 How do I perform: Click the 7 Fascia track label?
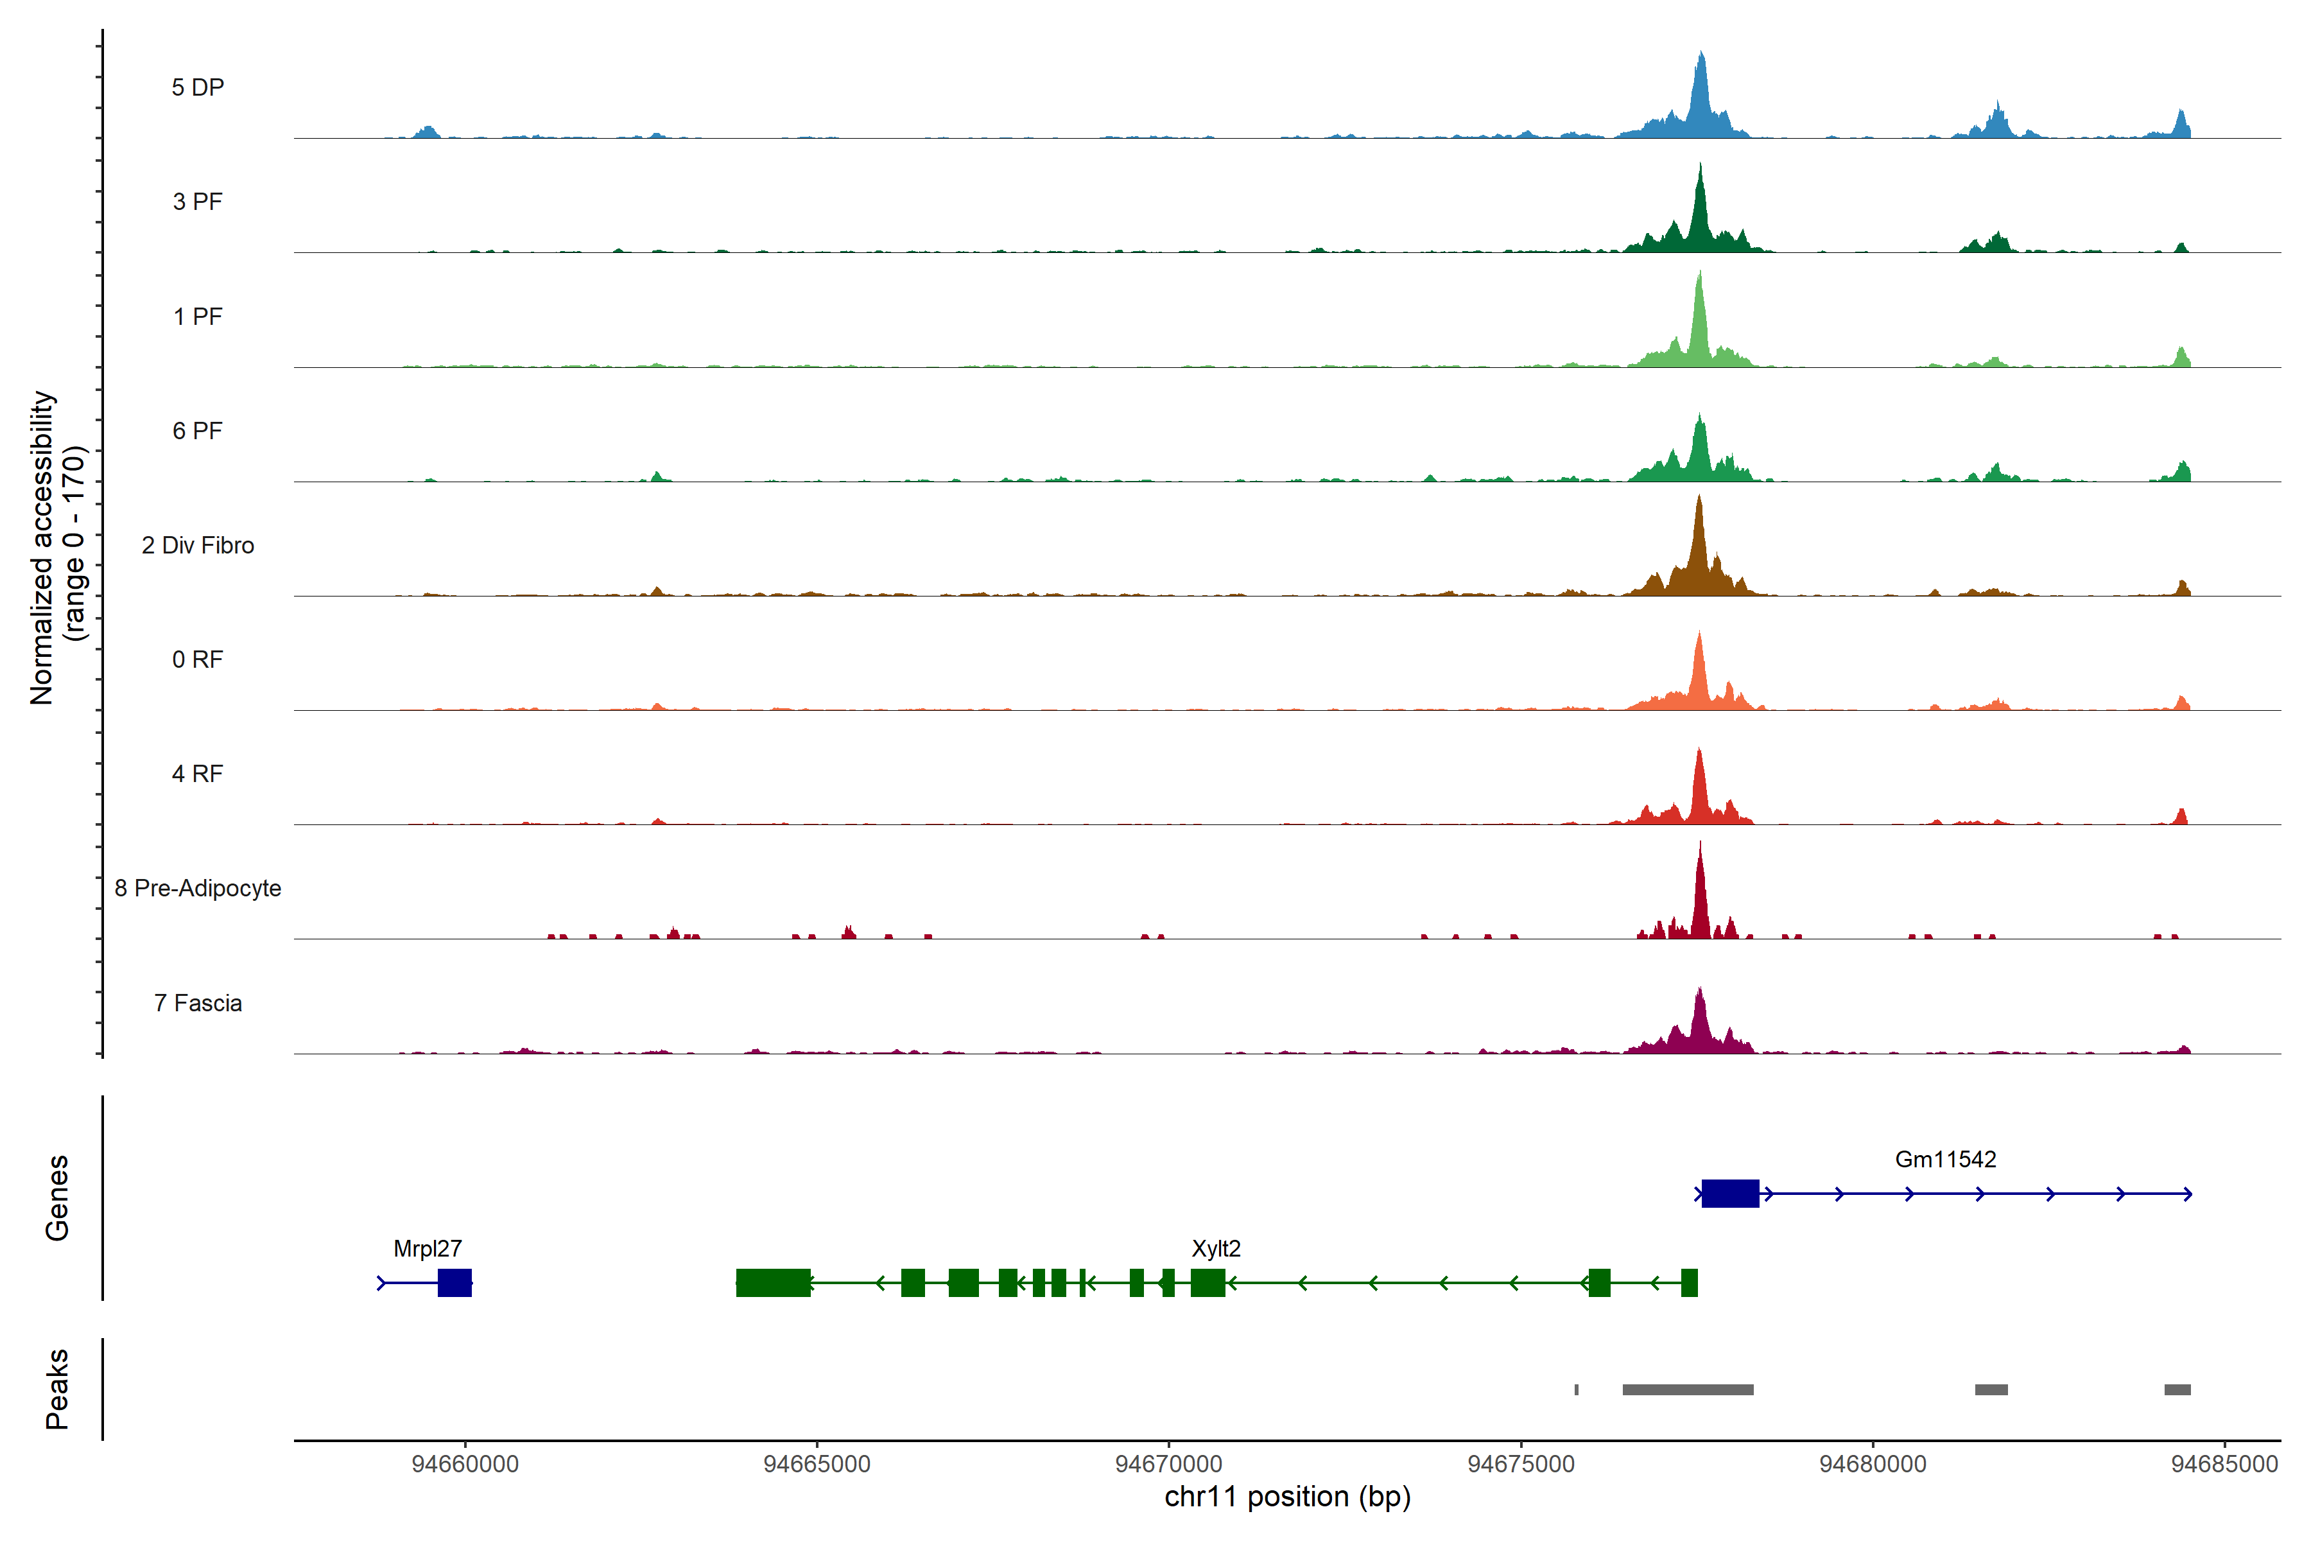(x=198, y=1004)
